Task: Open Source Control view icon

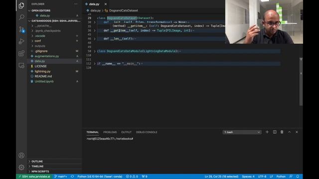Action: [21, 30]
